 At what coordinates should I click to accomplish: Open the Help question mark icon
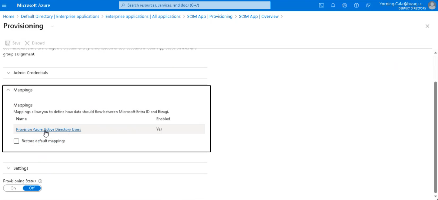click(x=356, y=5)
